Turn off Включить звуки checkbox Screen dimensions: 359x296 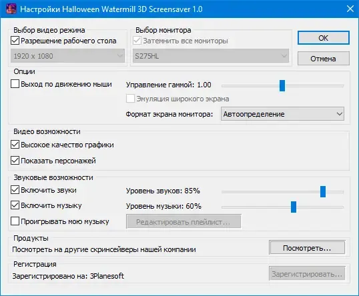(x=15, y=190)
